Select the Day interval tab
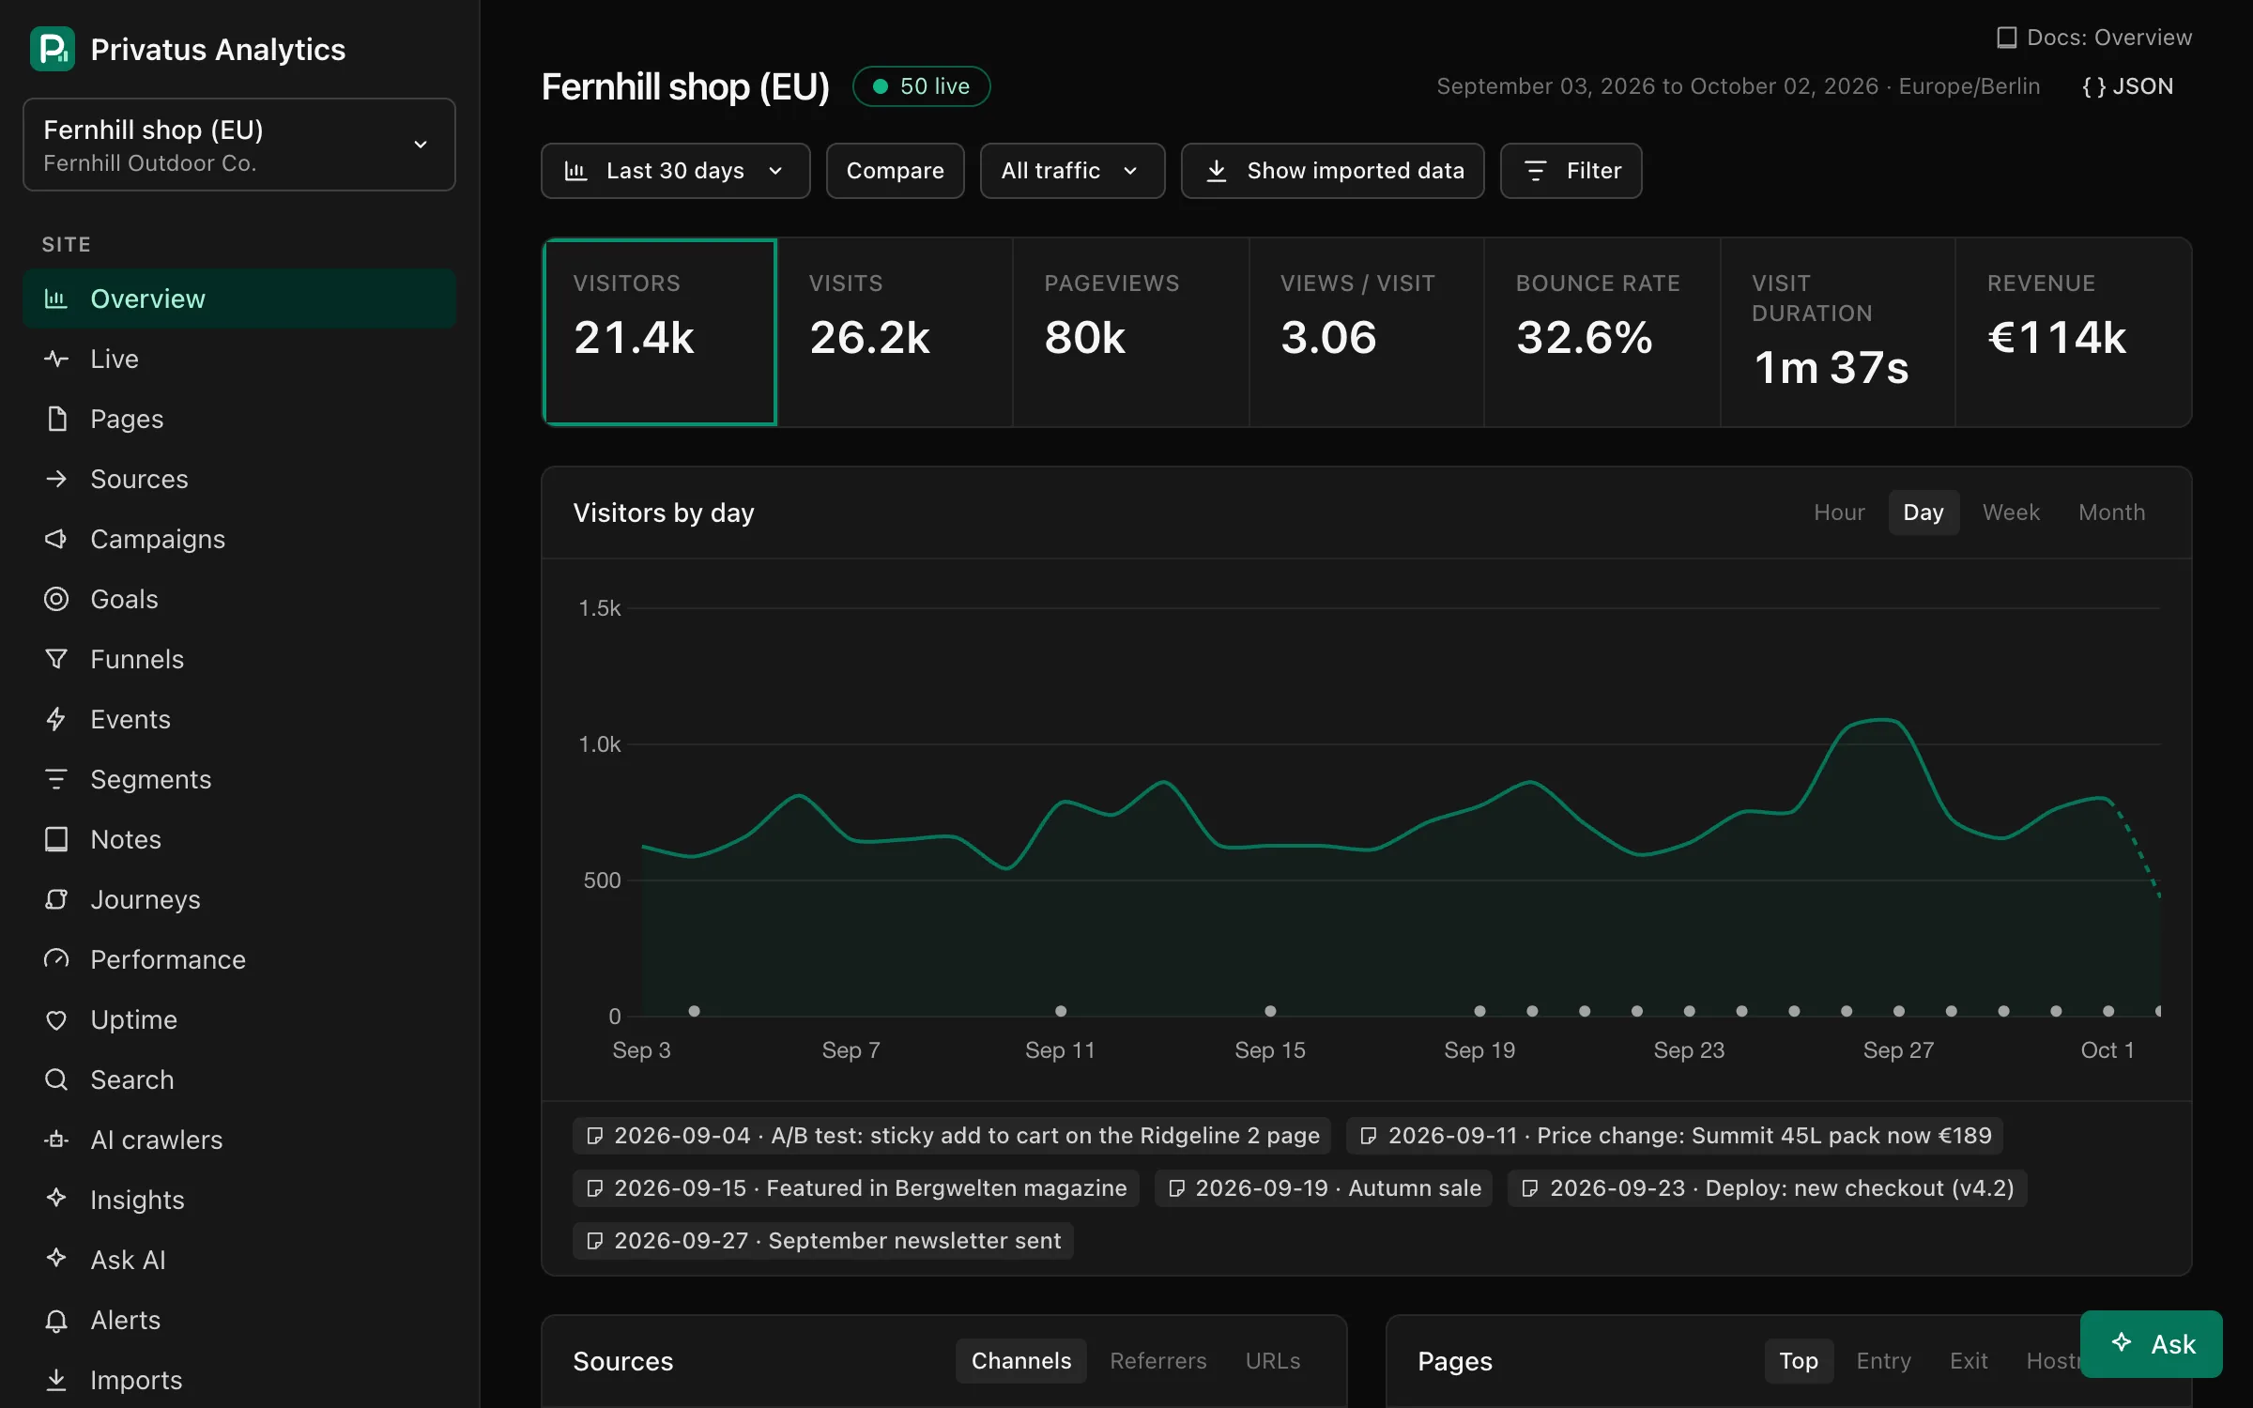Image resolution: width=2253 pixels, height=1408 pixels. [x=1923, y=513]
